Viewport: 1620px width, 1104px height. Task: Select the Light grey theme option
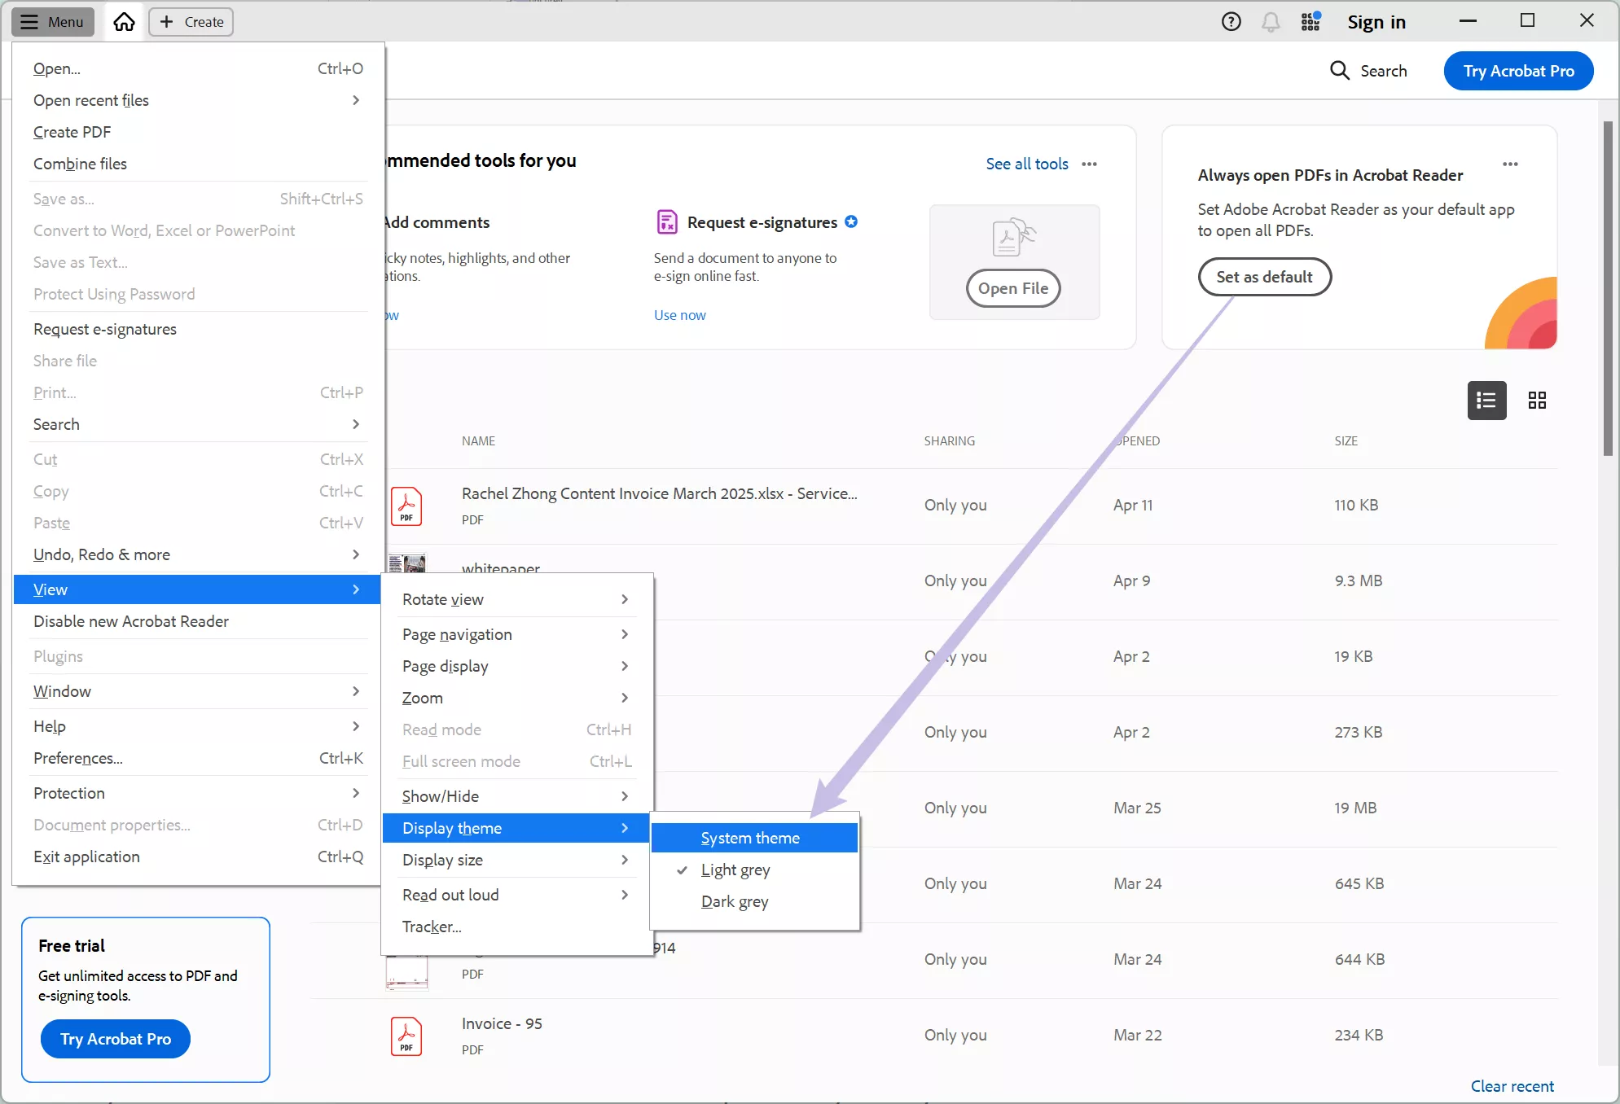point(735,870)
